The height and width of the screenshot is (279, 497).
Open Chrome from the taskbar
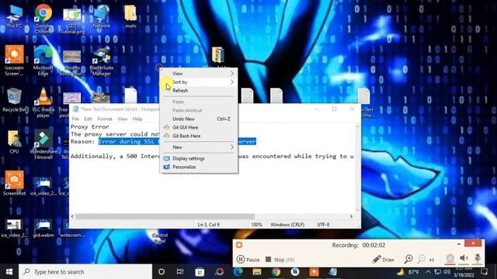click(x=276, y=272)
